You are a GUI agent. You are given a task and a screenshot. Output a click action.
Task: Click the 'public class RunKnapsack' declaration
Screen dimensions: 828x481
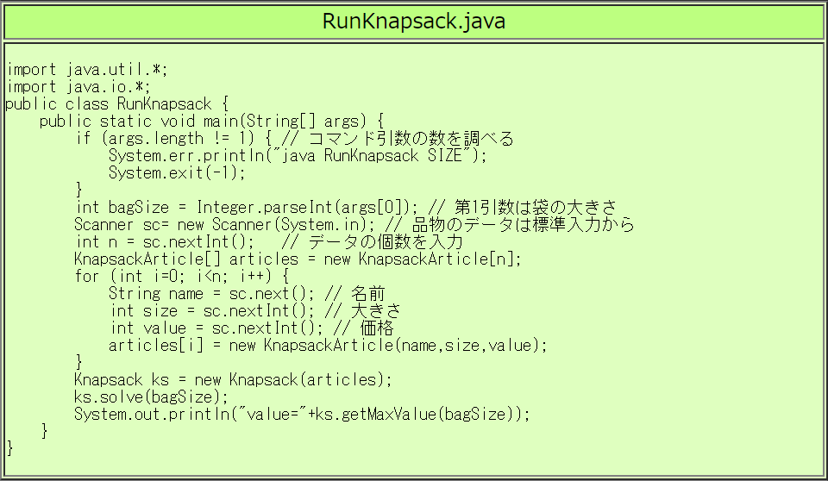[116, 104]
